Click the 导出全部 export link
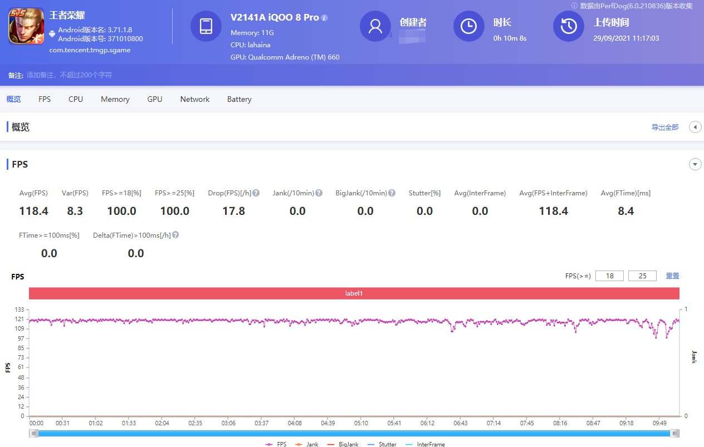This screenshot has height=447, width=704. 665,127
